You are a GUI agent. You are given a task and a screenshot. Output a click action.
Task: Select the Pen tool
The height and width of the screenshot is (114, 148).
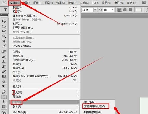coord(4,92)
